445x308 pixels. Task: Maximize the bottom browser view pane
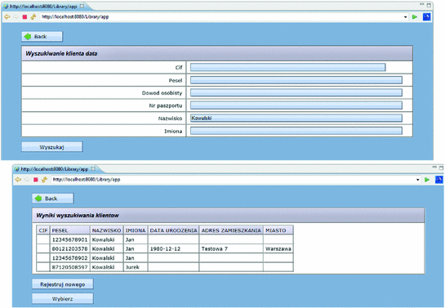click(441, 167)
